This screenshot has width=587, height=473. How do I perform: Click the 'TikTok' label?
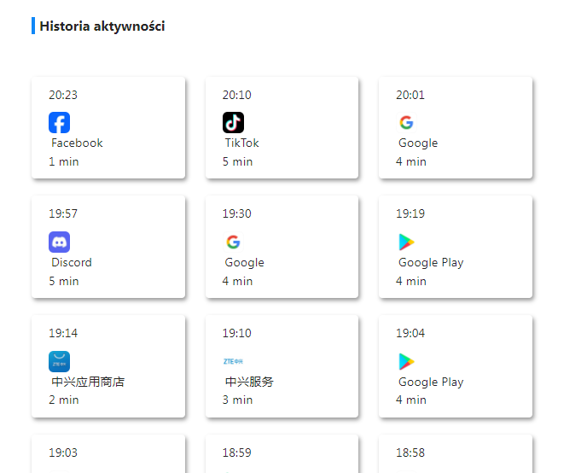click(x=241, y=143)
